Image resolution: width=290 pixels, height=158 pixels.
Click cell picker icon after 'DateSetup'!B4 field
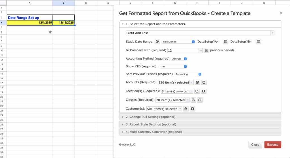click(x=258, y=42)
